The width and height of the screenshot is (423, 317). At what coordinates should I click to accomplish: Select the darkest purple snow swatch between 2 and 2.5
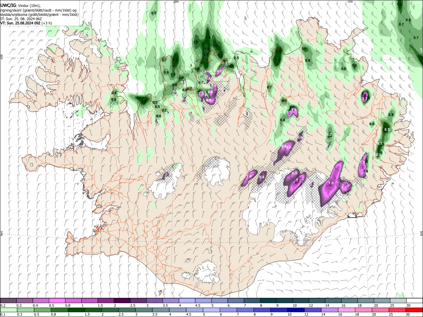coord(122,300)
